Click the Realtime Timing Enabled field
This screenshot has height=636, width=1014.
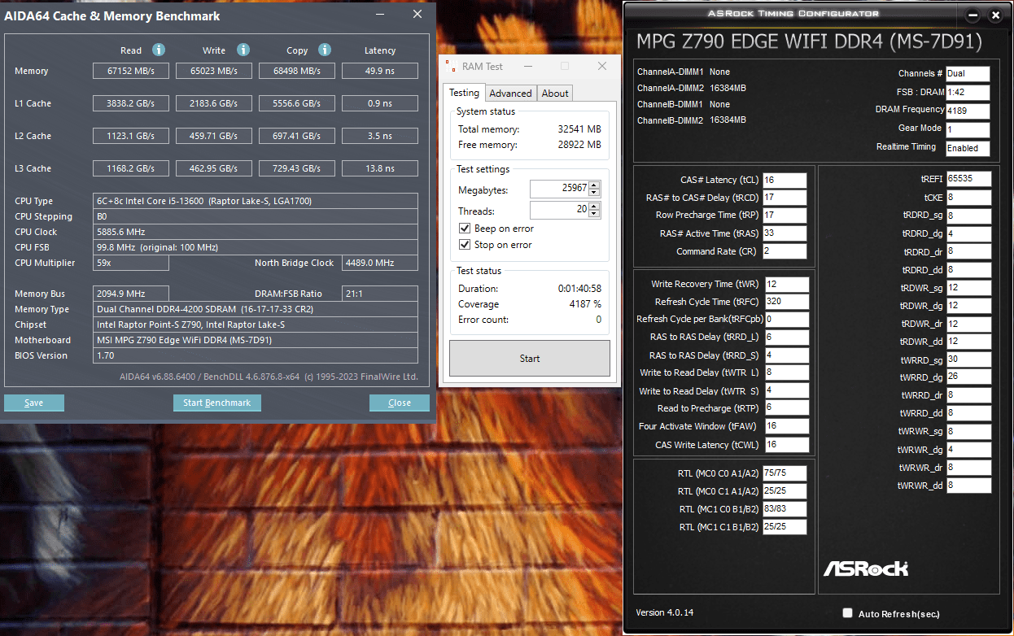pos(968,148)
